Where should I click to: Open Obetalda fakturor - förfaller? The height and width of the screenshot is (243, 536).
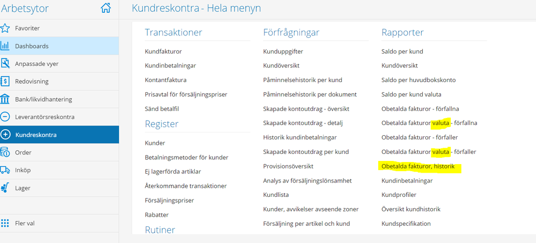pos(420,137)
